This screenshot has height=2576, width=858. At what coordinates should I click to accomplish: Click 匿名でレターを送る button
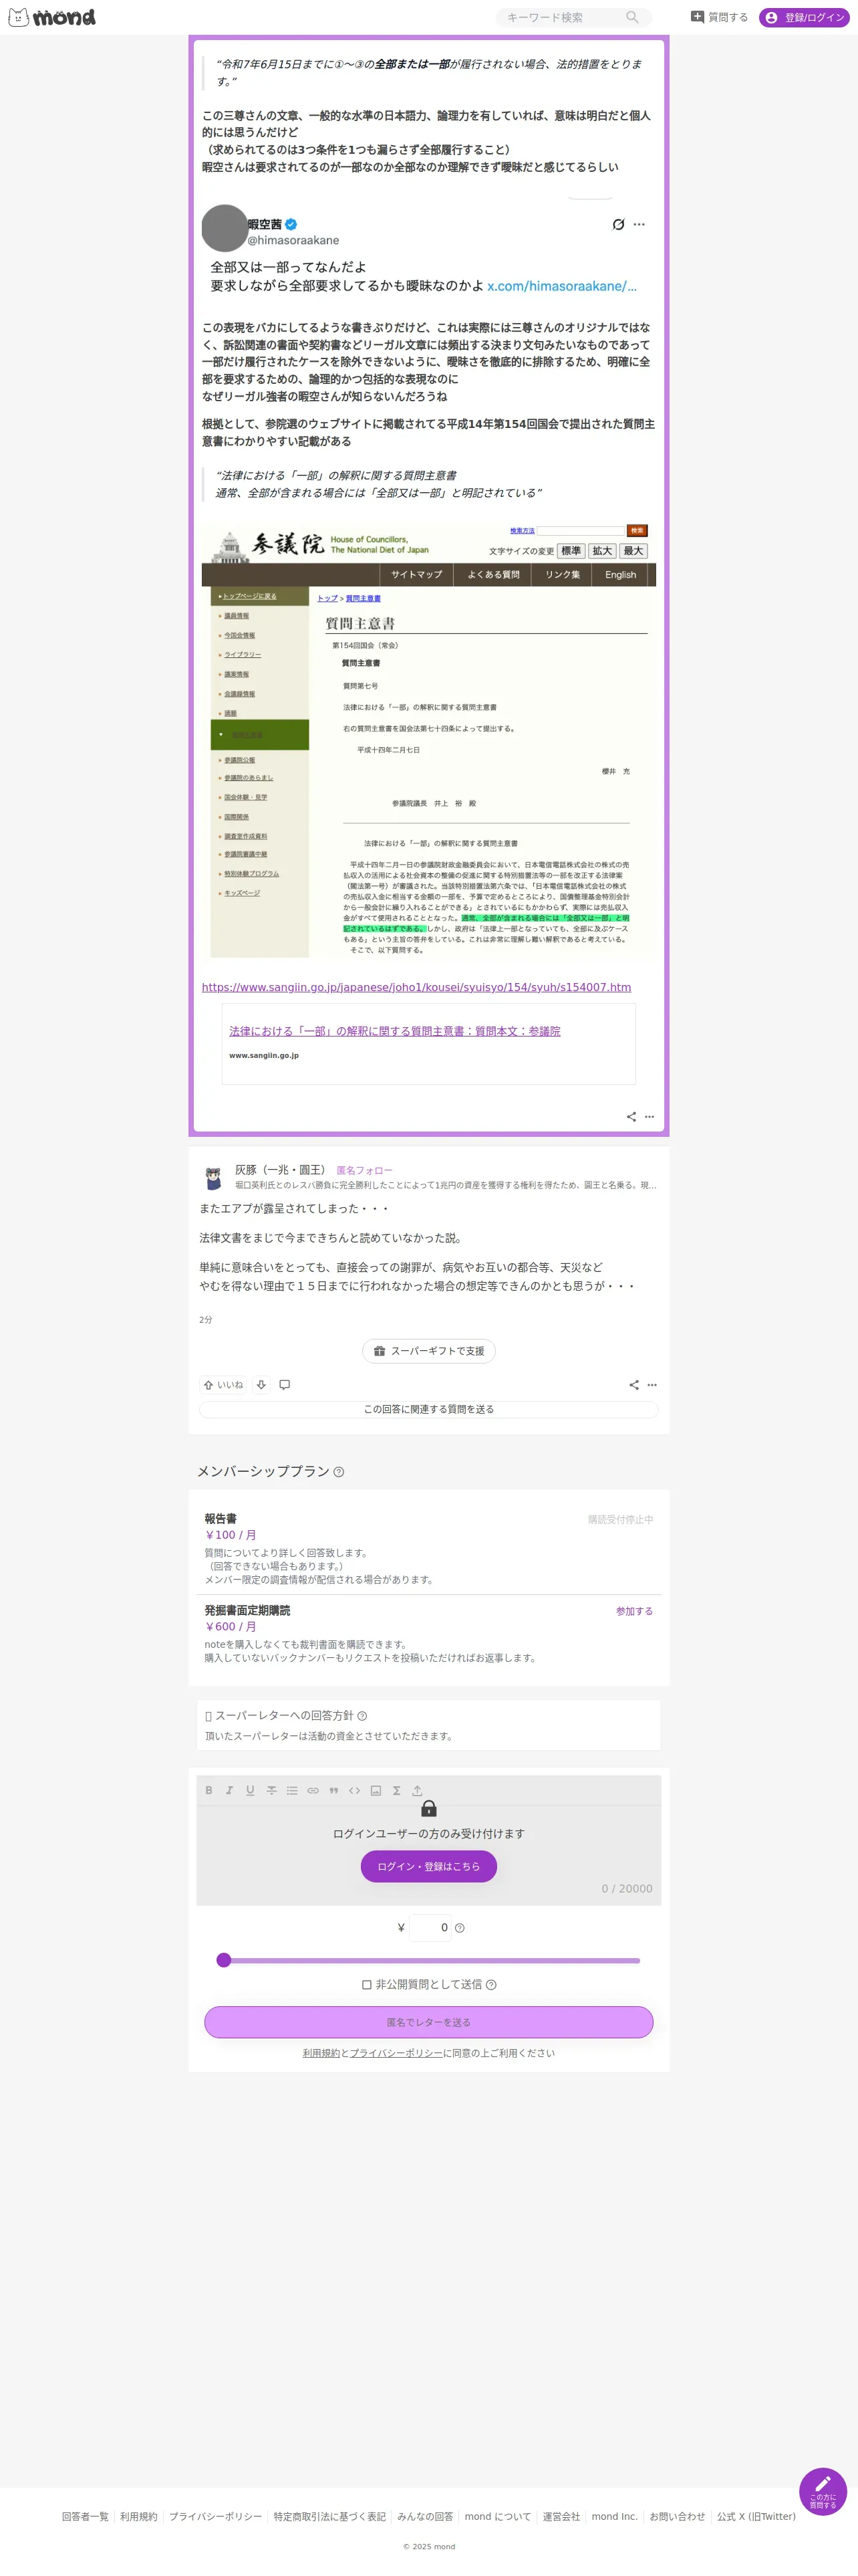[428, 2022]
